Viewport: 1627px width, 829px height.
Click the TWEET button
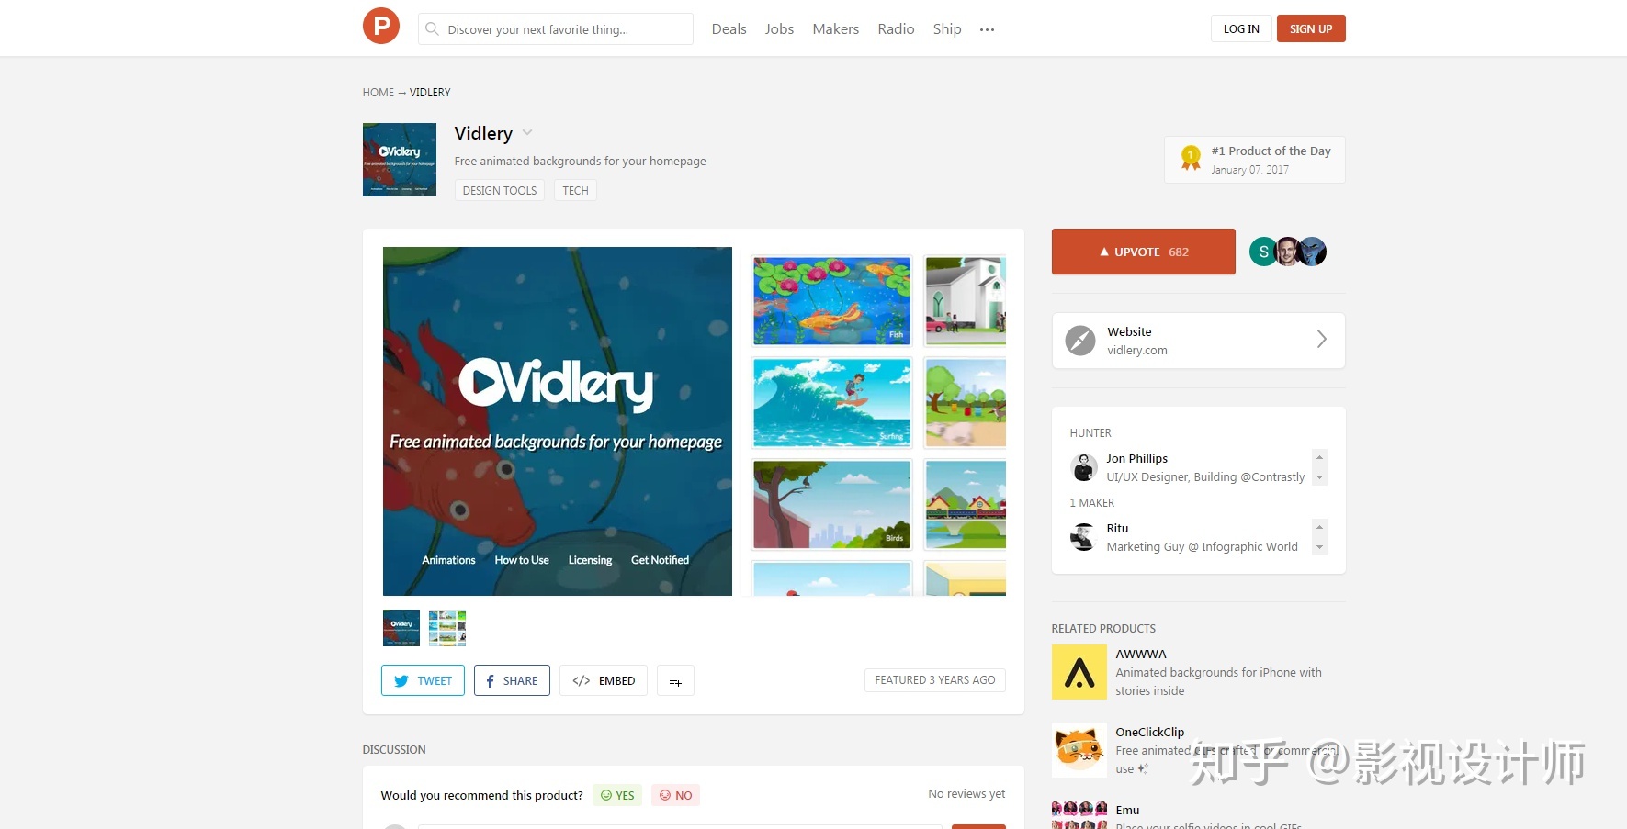coord(423,680)
